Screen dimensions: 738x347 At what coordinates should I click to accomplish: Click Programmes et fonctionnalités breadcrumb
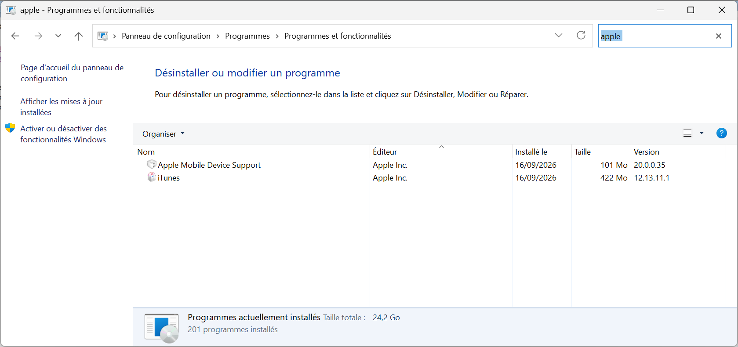point(338,36)
